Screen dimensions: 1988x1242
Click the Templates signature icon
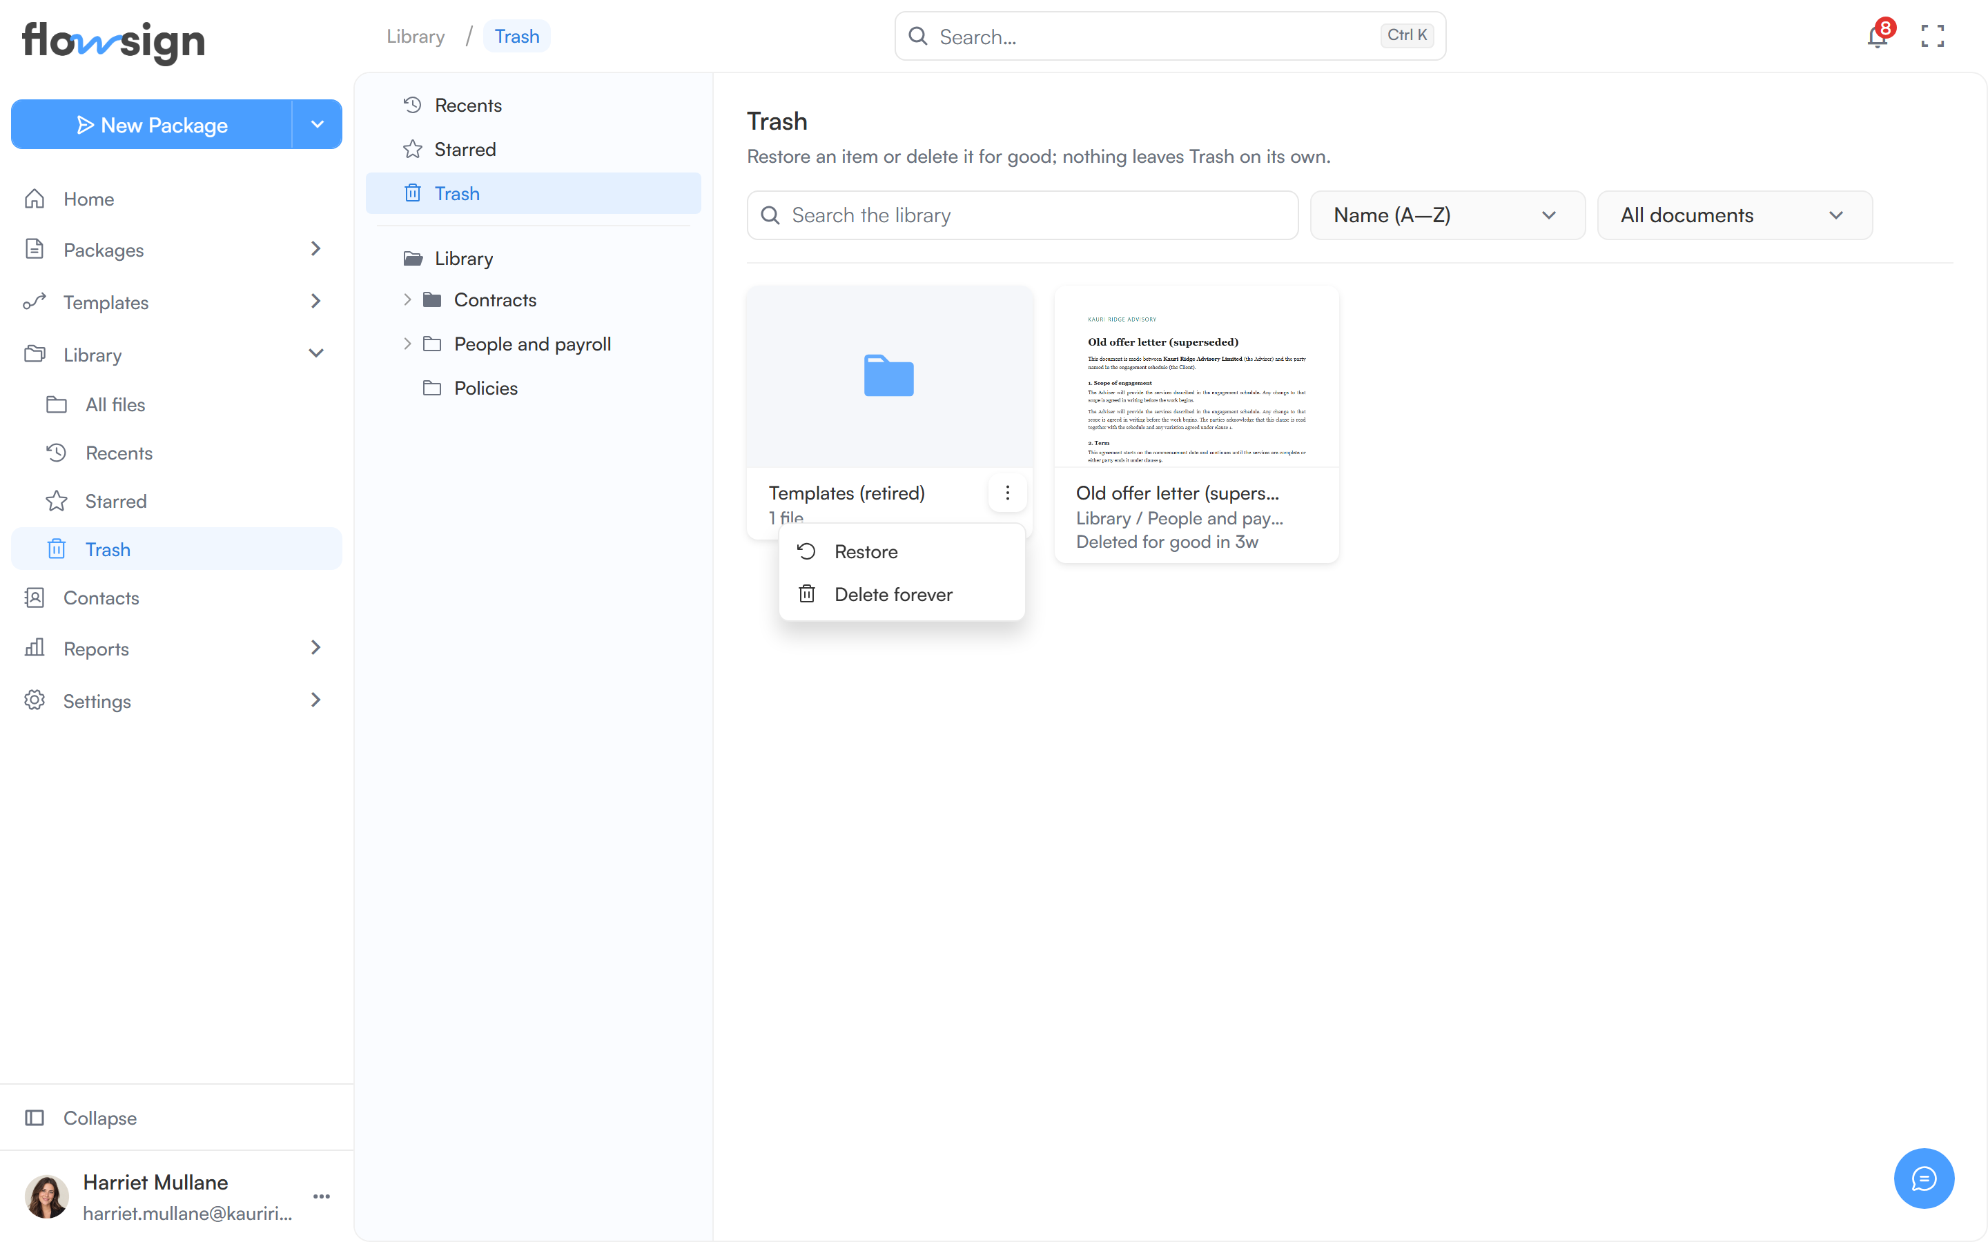[35, 302]
